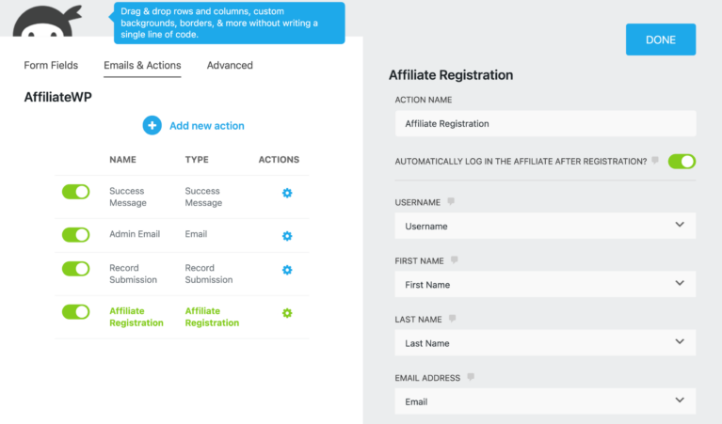The image size is (722, 424).
Task: Select the Record Submission name cell
Action: 133,274
